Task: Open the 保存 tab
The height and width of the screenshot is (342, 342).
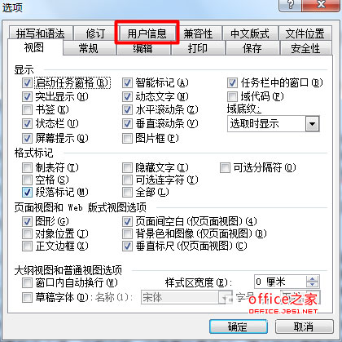Action: (252, 48)
